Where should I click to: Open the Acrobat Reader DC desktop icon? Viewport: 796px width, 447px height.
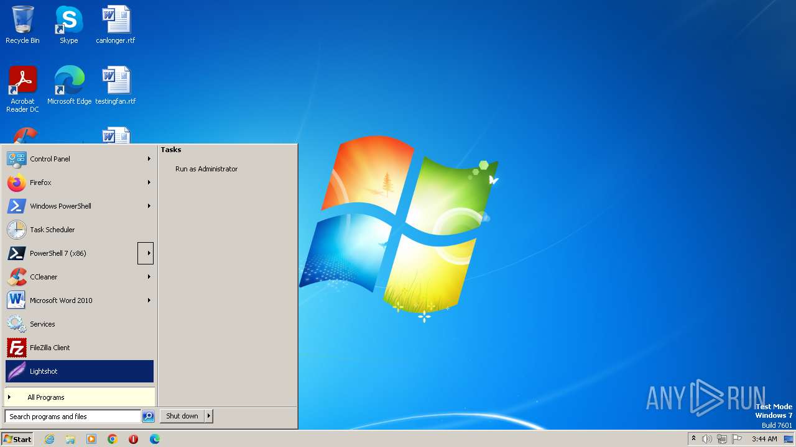coord(22,89)
